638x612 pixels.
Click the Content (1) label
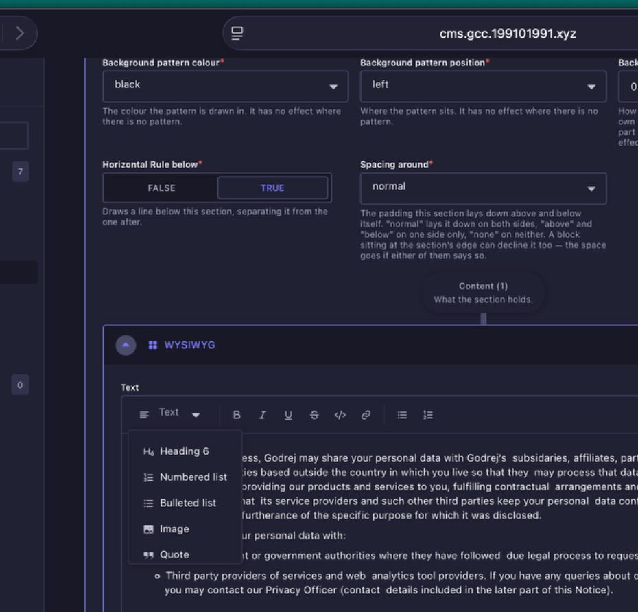483,286
